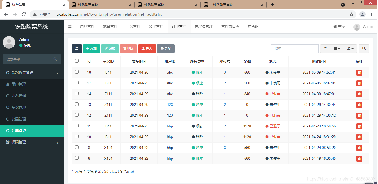
Task: Delete order row with Id 17
Action: [359, 83]
